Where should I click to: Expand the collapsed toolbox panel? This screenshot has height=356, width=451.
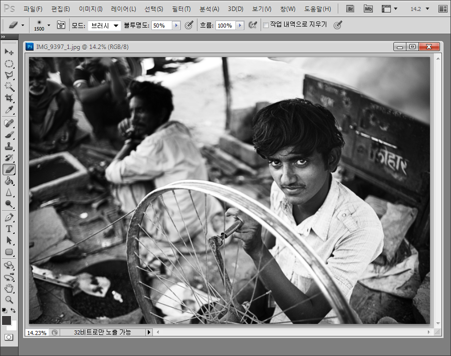pyautogui.click(x=3, y=37)
